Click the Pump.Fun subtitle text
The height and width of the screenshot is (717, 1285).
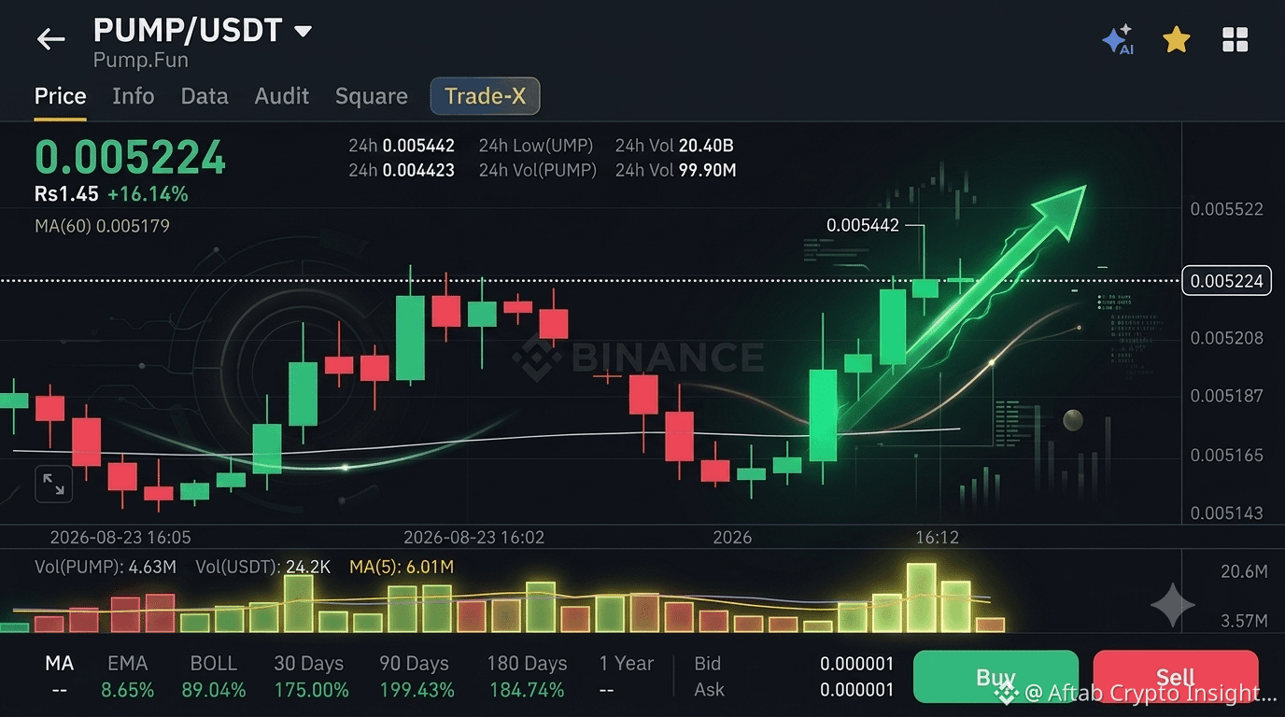click(141, 60)
